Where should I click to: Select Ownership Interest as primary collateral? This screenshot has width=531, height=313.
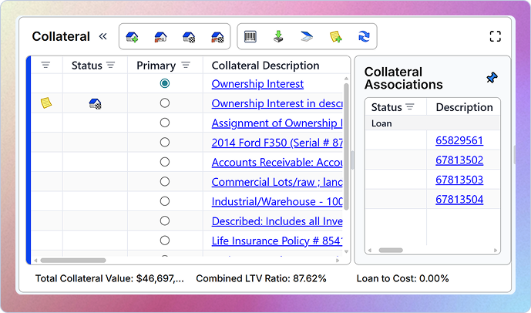pyautogui.click(x=164, y=83)
